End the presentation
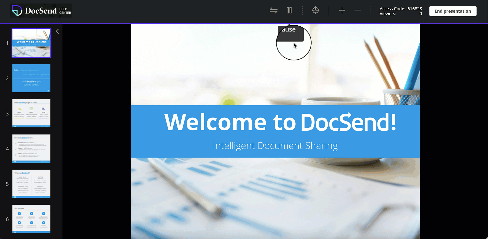This screenshot has width=488, height=239. click(x=453, y=11)
